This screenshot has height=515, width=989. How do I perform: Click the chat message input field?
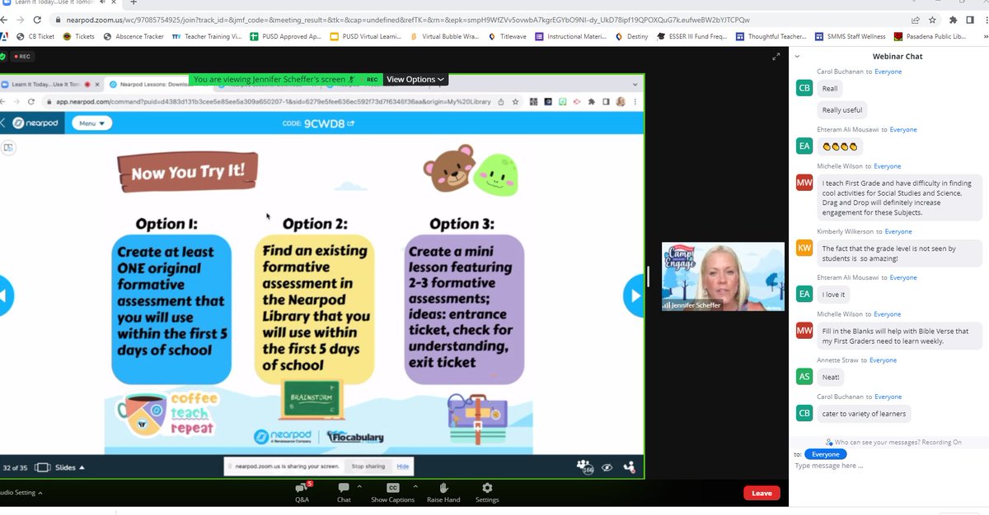pos(888,466)
